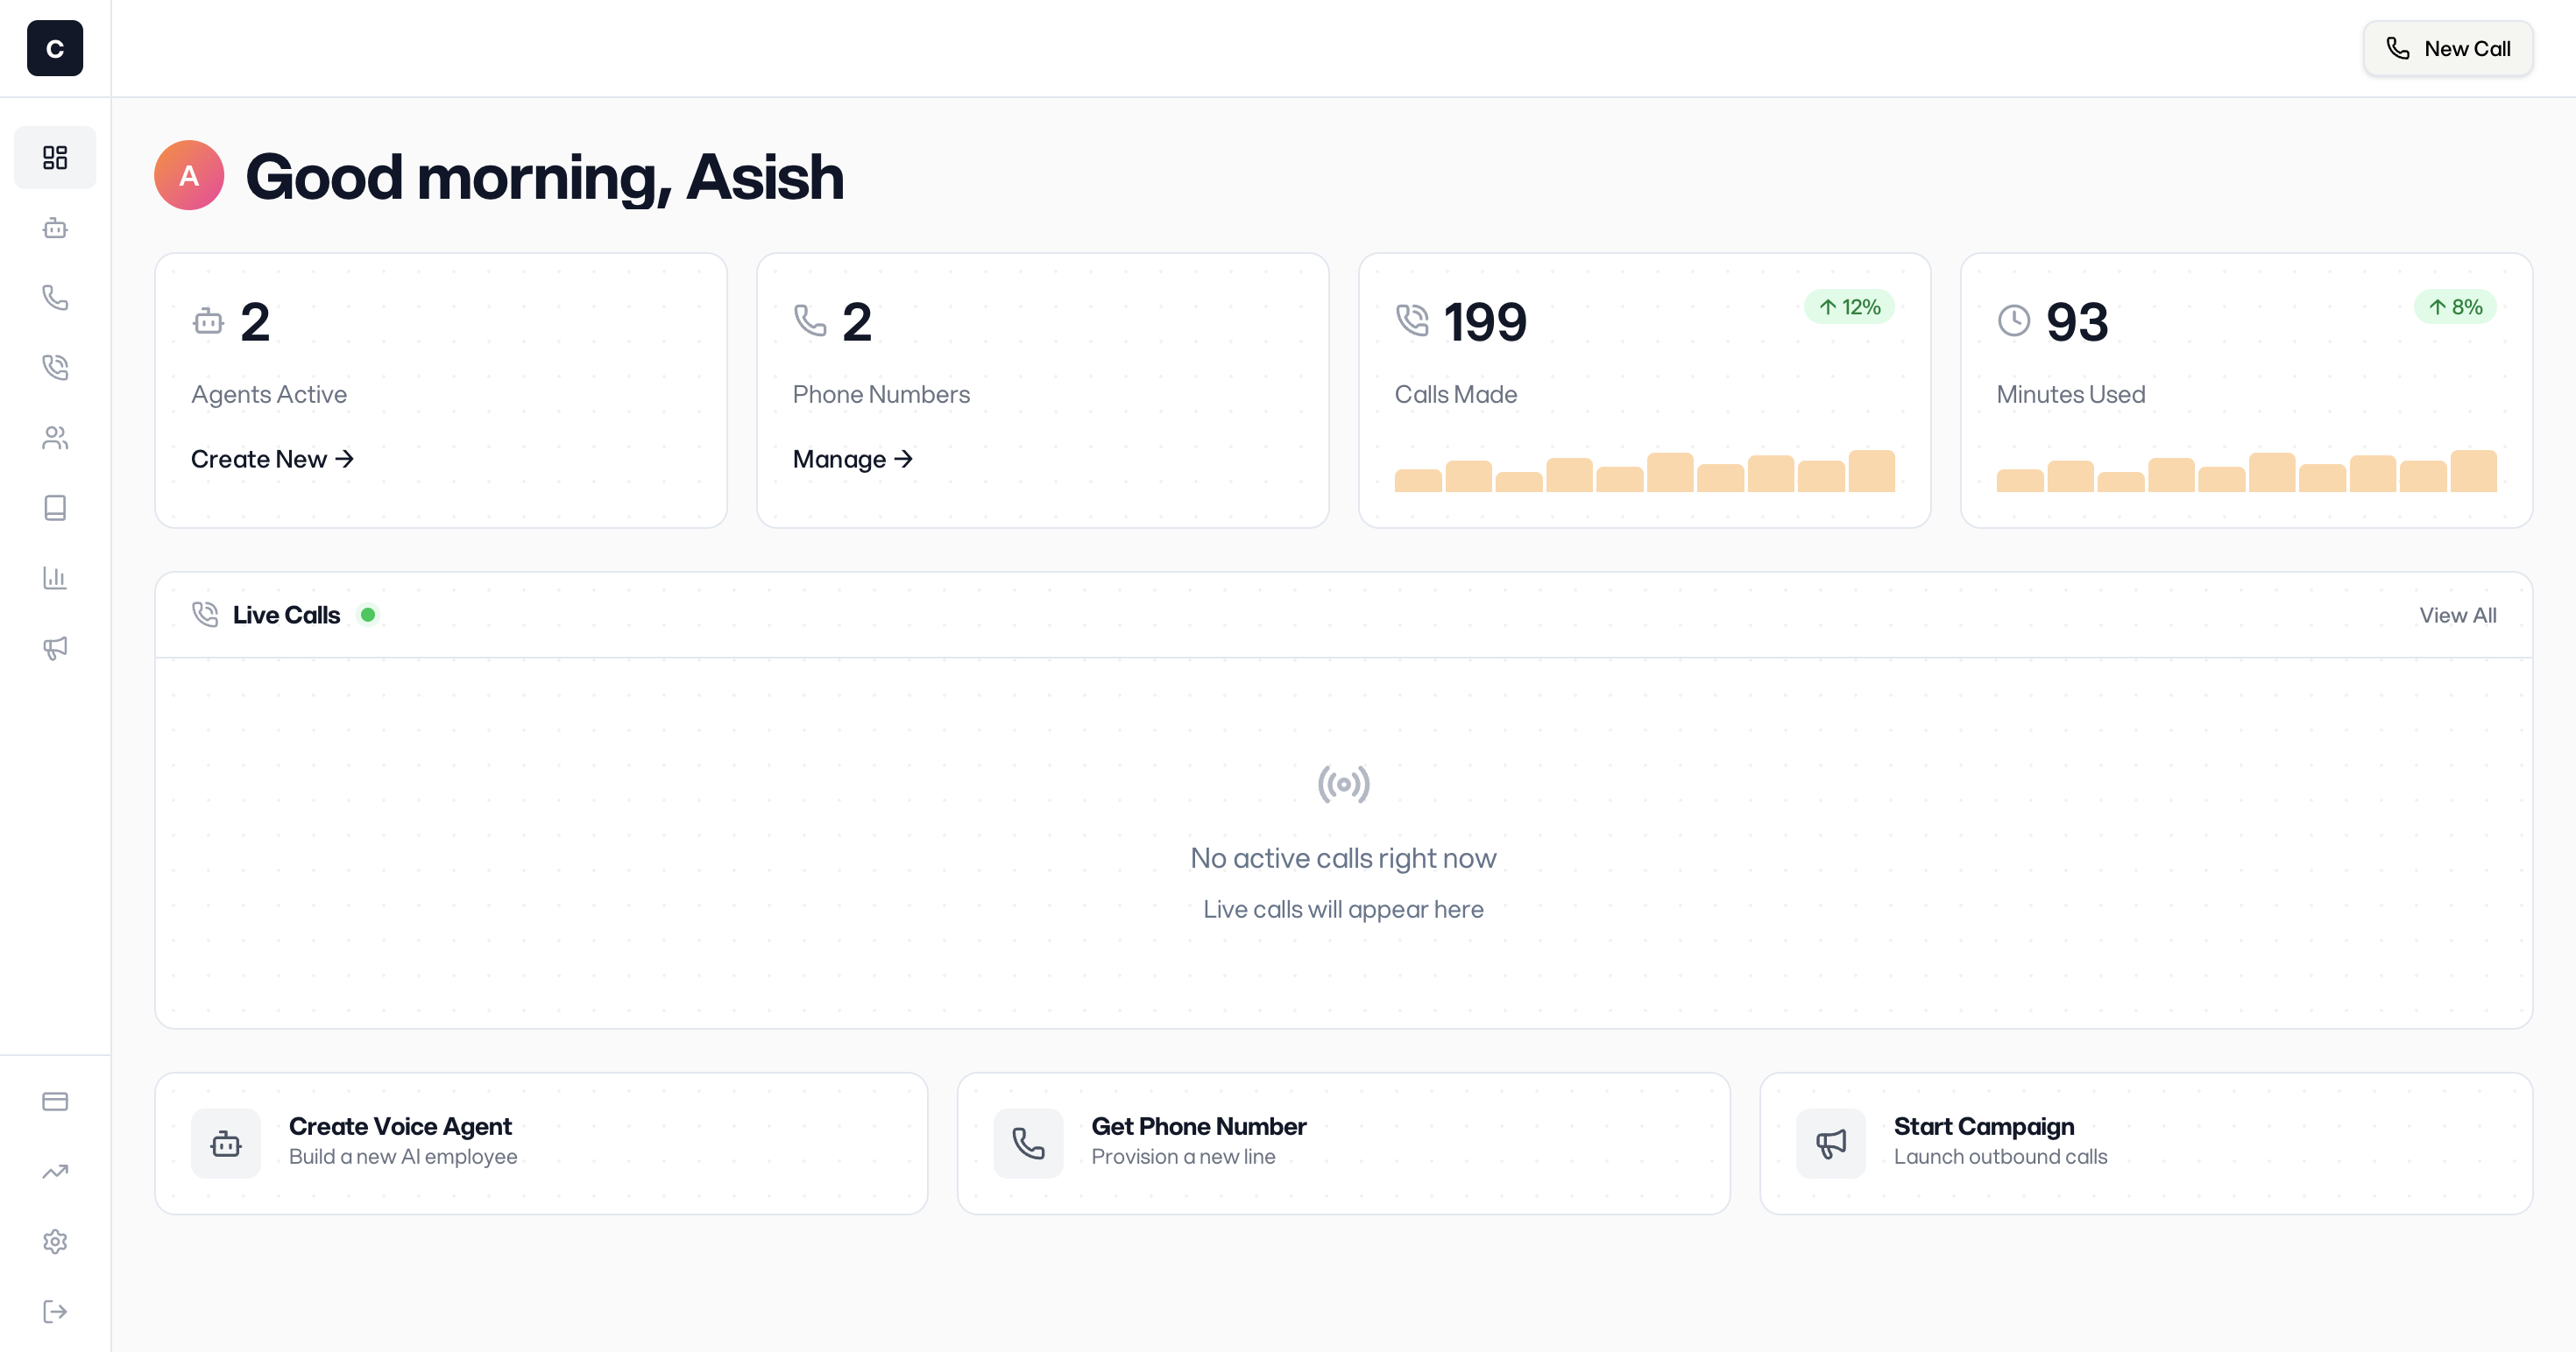Start a New Call from the top bar
Viewport: 2576px width, 1352px height.
click(x=2447, y=48)
